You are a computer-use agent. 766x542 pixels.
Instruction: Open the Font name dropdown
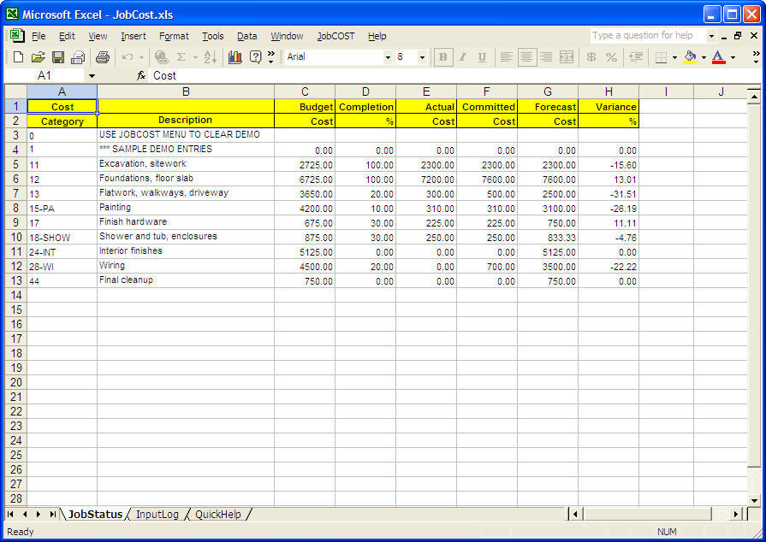(x=388, y=57)
